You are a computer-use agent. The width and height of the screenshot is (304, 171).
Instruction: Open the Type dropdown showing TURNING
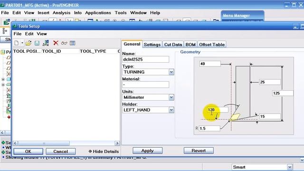171,72
